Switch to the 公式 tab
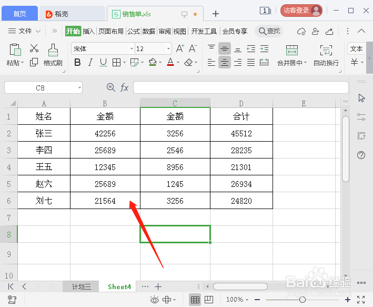The image size is (373, 307). point(134,31)
